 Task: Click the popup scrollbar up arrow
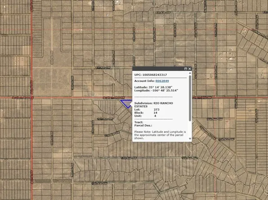(x=190, y=73)
